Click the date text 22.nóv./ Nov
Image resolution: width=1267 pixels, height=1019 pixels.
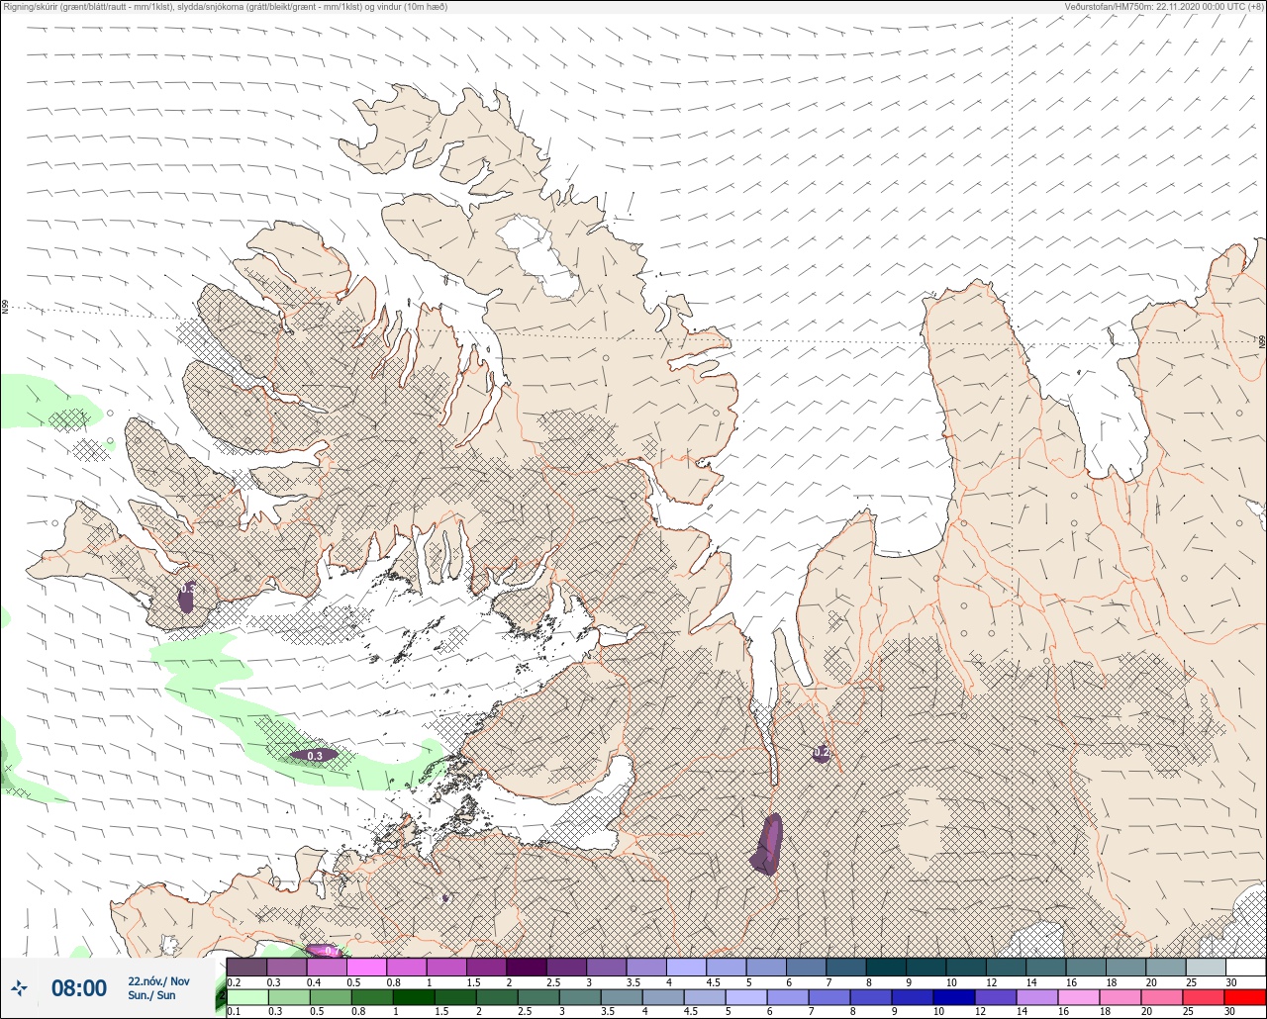click(158, 980)
